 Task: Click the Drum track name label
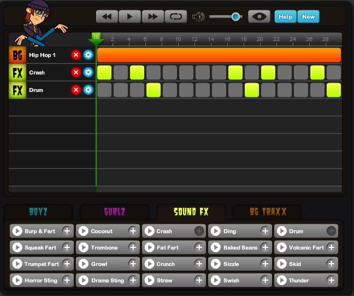point(36,90)
